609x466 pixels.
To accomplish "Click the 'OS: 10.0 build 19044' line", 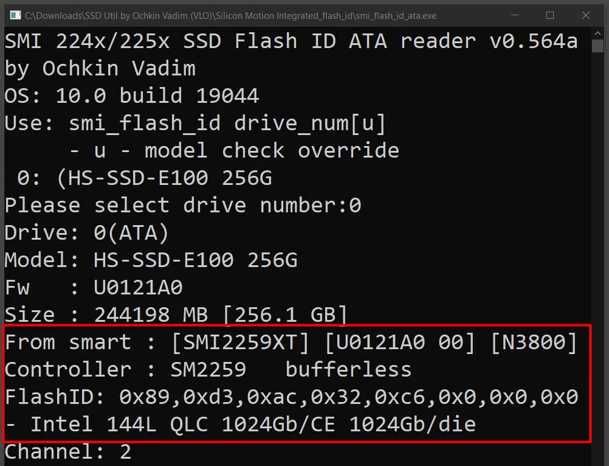I will coord(132,96).
